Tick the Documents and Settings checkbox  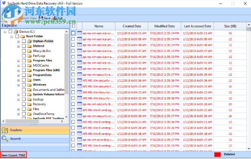pyautogui.click(x=24, y=89)
